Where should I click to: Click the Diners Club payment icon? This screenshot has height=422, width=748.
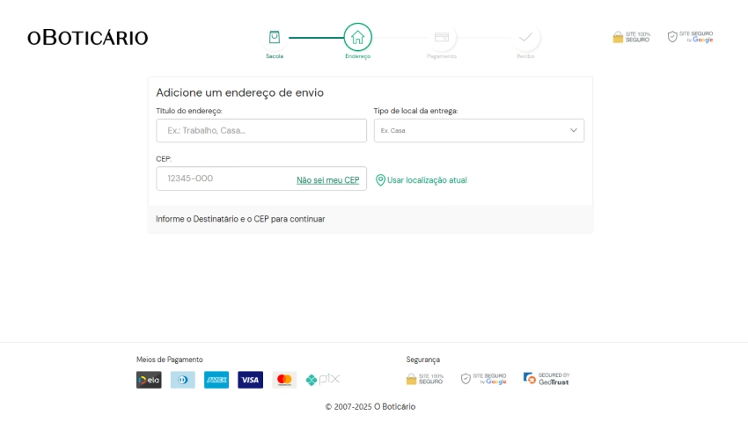click(x=183, y=380)
